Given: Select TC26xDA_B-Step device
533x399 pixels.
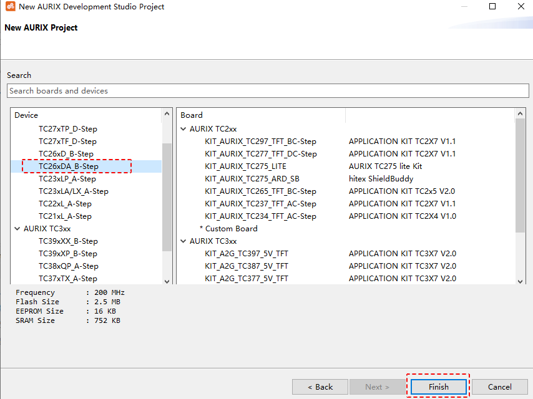Looking at the screenshot, I should click(x=69, y=166).
